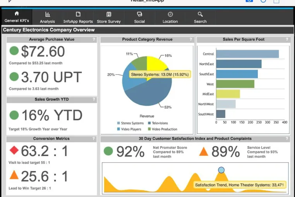The width and height of the screenshot is (295, 197).
Task: Open the General KPI's home tab
Action: coord(17,17)
